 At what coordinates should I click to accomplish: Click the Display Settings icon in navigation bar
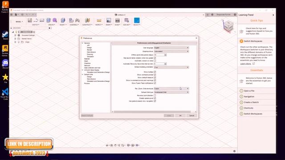click(x=129, y=145)
